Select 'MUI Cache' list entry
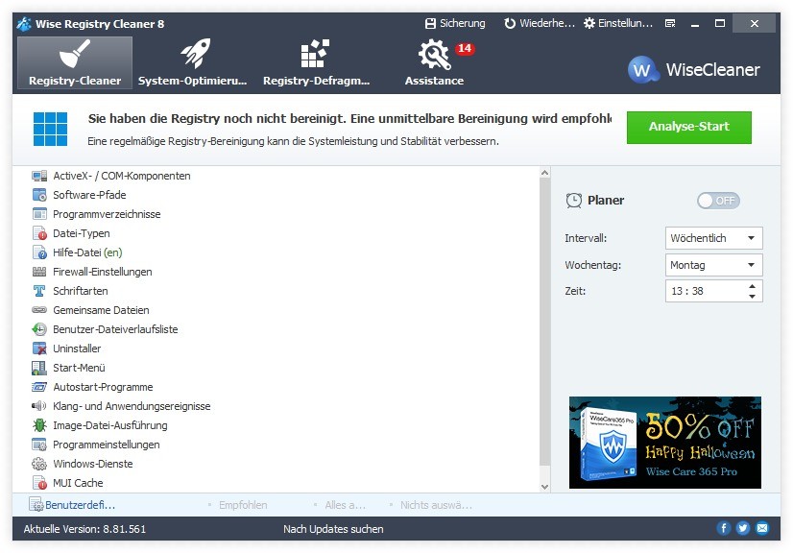 tap(78, 483)
